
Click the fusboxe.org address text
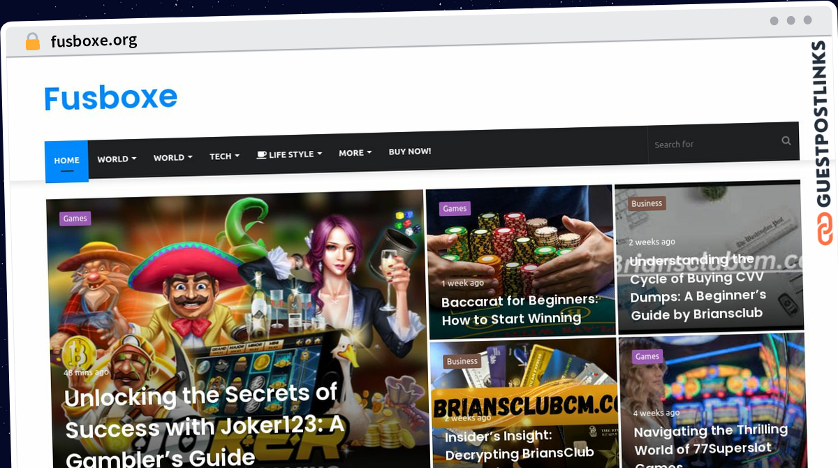pos(94,41)
